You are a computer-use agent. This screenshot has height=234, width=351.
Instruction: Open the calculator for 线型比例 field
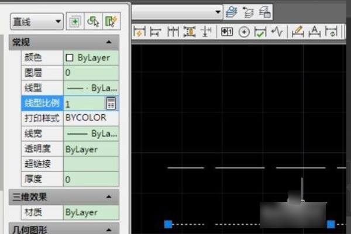pos(111,103)
